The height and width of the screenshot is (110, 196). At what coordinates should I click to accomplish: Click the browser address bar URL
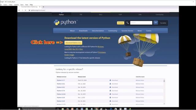pos(38,10)
